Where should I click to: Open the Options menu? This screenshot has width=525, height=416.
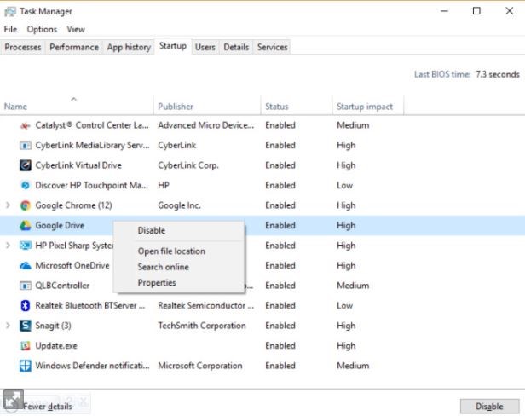click(42, 30)
